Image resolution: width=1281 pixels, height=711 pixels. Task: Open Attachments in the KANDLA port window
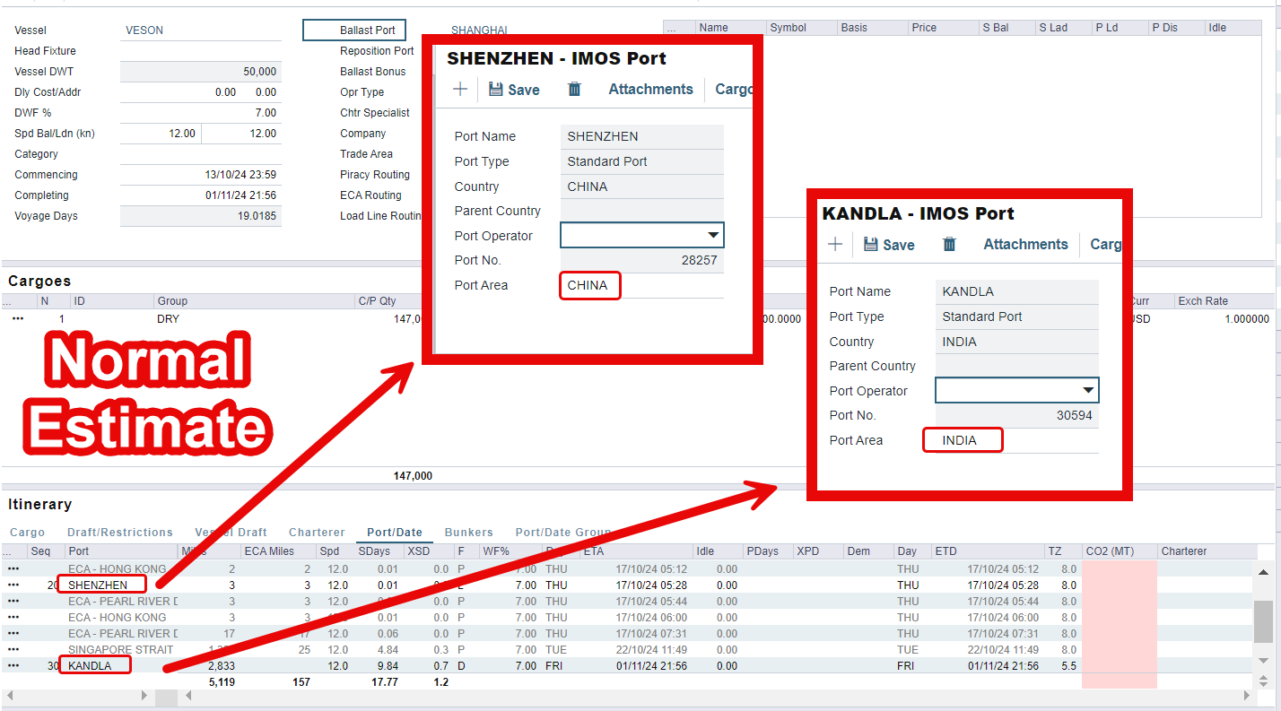[x=1025, y=244]
